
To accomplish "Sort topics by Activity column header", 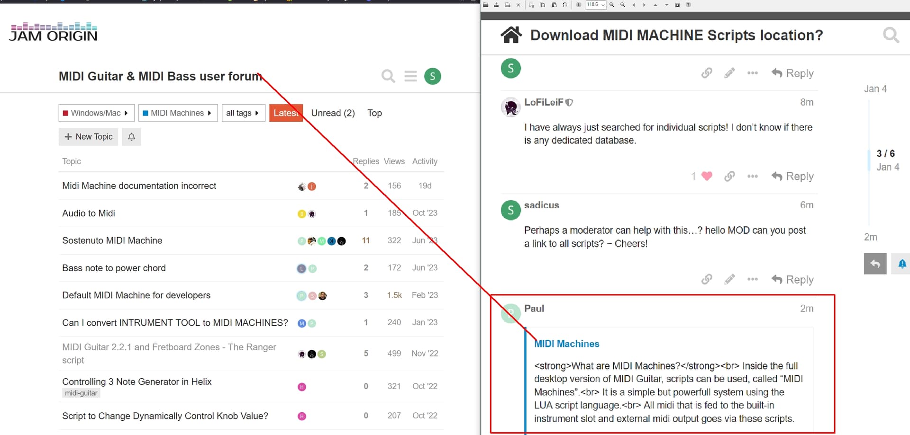I will pyautogui.click(x=425, y=161).
